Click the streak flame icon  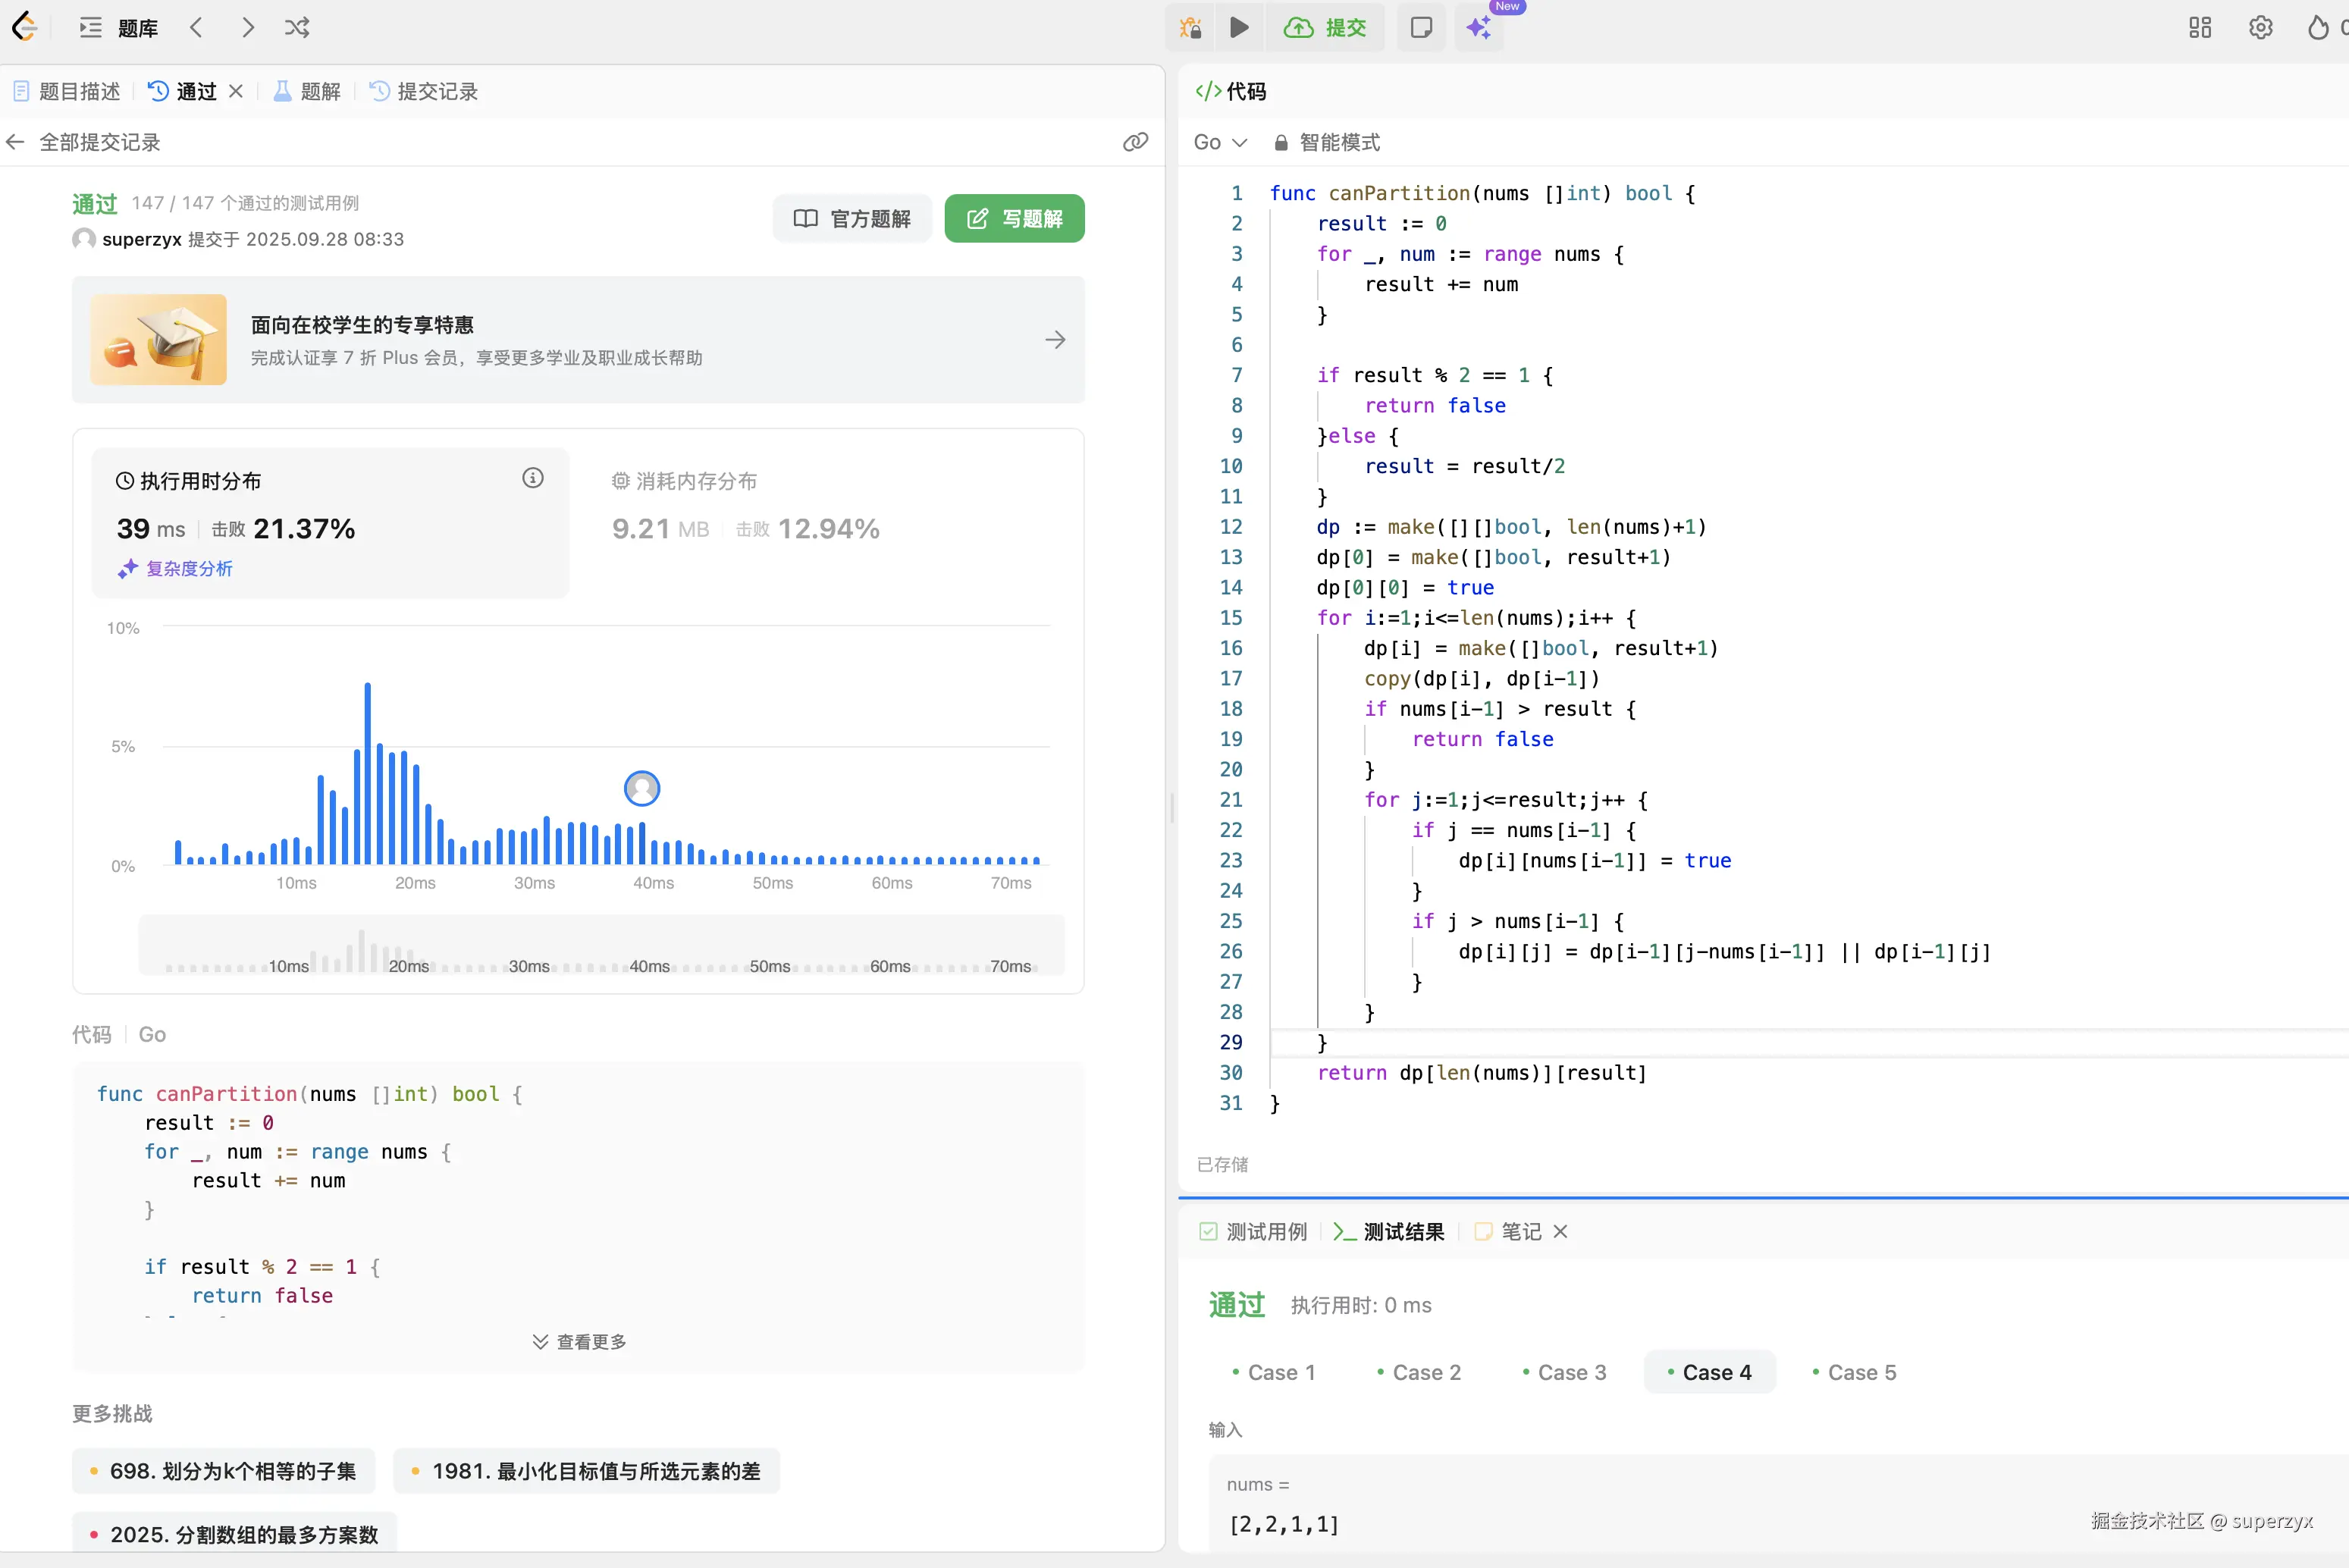point(2318,28)
